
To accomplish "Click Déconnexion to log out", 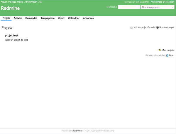I will [168, 2].
